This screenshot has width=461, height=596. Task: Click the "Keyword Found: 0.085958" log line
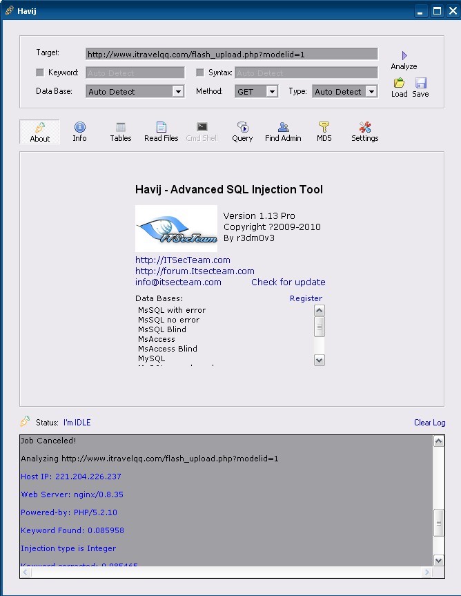[x=72, y=530]
